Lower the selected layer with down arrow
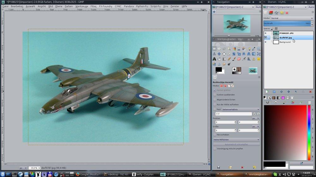The height and width of the screenshot is (177, 316). point(289,91)
